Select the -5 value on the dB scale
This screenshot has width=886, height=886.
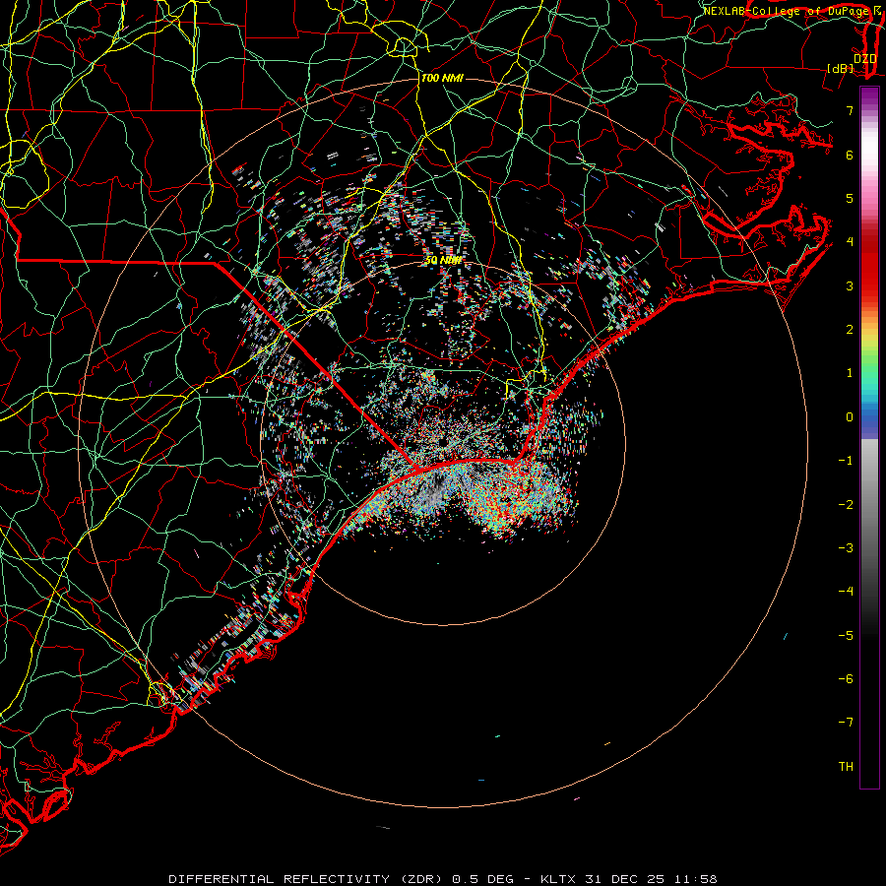pyautogui.click(x=846, y=636)
